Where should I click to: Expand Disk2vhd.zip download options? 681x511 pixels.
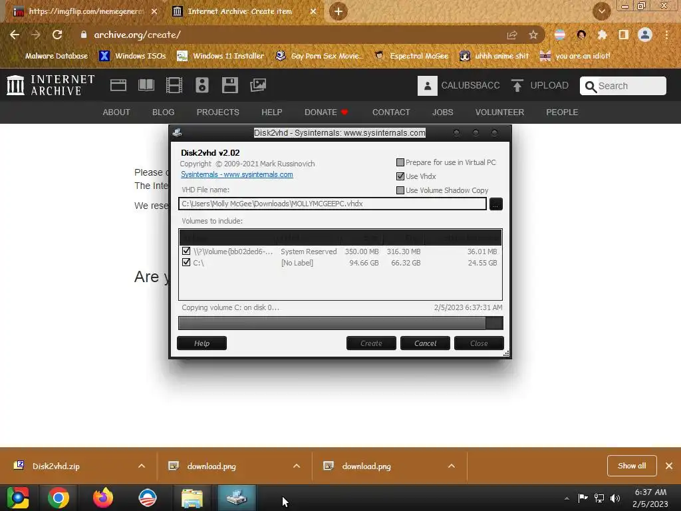pos(142,466)
